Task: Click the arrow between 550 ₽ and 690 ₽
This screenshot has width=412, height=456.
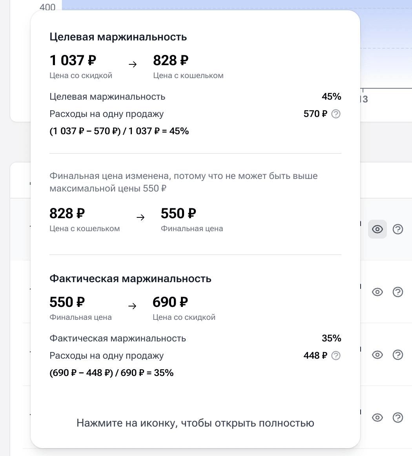Action: pyautogui.click(x=133, y=306)
